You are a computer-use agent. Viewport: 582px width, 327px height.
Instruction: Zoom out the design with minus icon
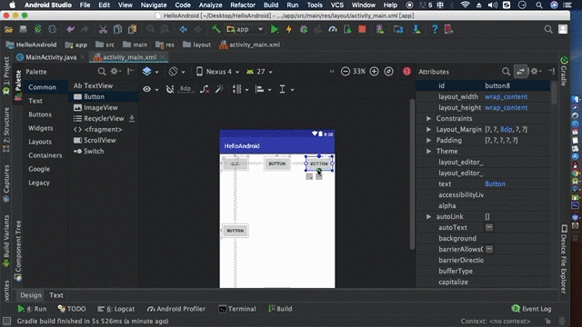pyautogui.click(x=346, y=71)
